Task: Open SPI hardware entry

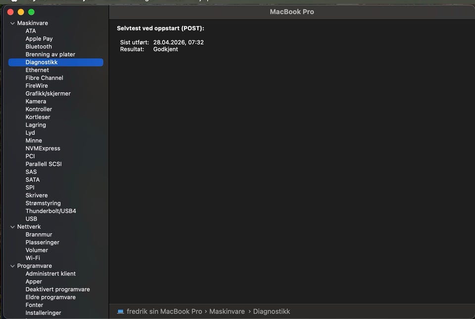Action: 30,187
